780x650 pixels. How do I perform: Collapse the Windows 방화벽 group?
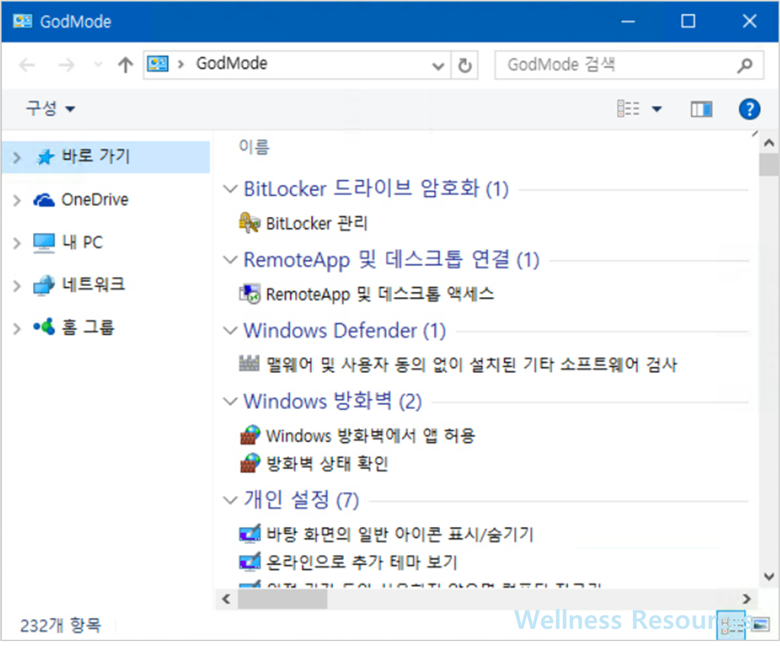[x=230, y=402]
